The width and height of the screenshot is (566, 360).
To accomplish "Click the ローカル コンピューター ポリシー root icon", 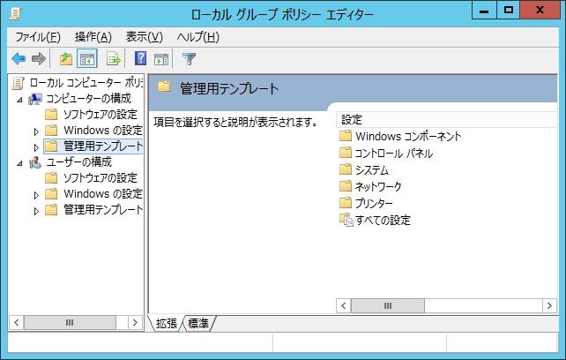I will [x=19, y=83].
